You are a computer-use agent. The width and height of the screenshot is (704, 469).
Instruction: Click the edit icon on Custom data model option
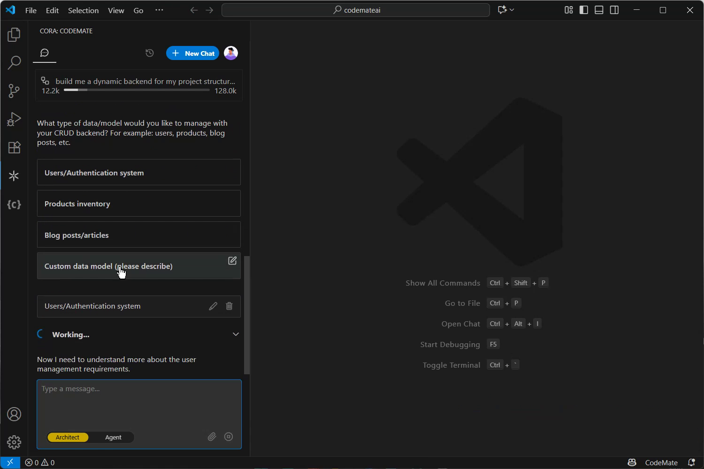(x=232, y=261)
